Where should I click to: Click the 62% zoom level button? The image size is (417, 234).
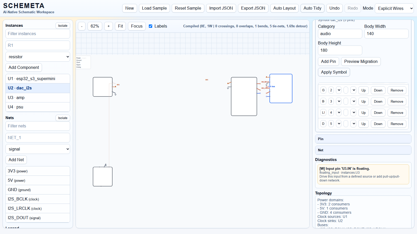coord(95,26)
